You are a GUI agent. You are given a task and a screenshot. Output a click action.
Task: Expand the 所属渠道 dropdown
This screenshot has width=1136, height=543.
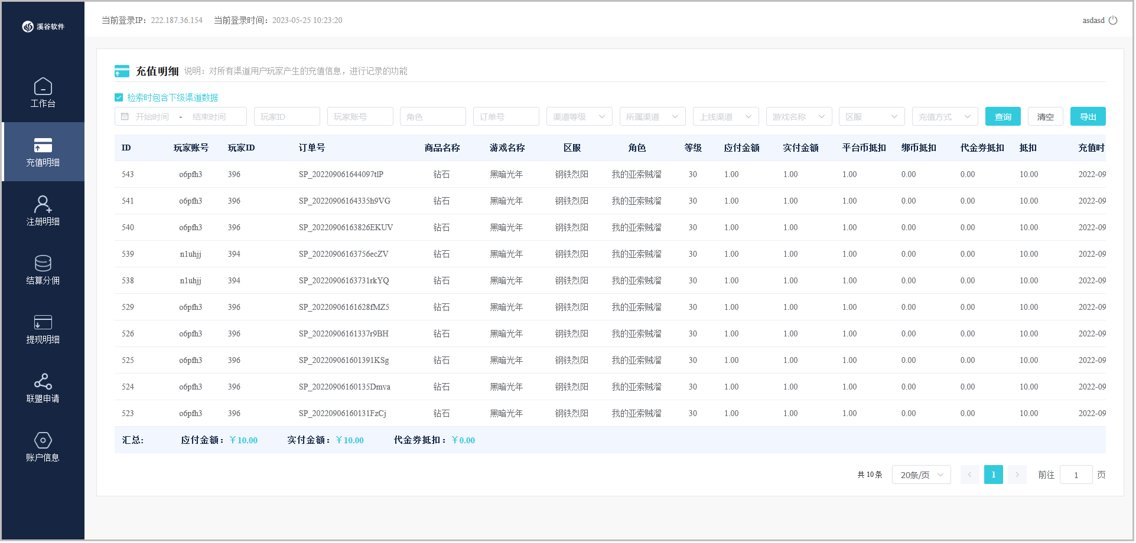652,117
